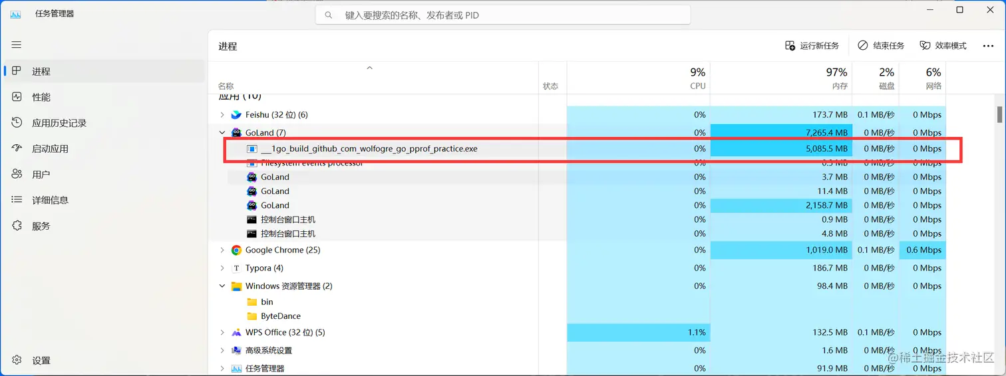Click the 186.7 MB Typora memory cell
1006x376 pixels.
coord(781,268)
